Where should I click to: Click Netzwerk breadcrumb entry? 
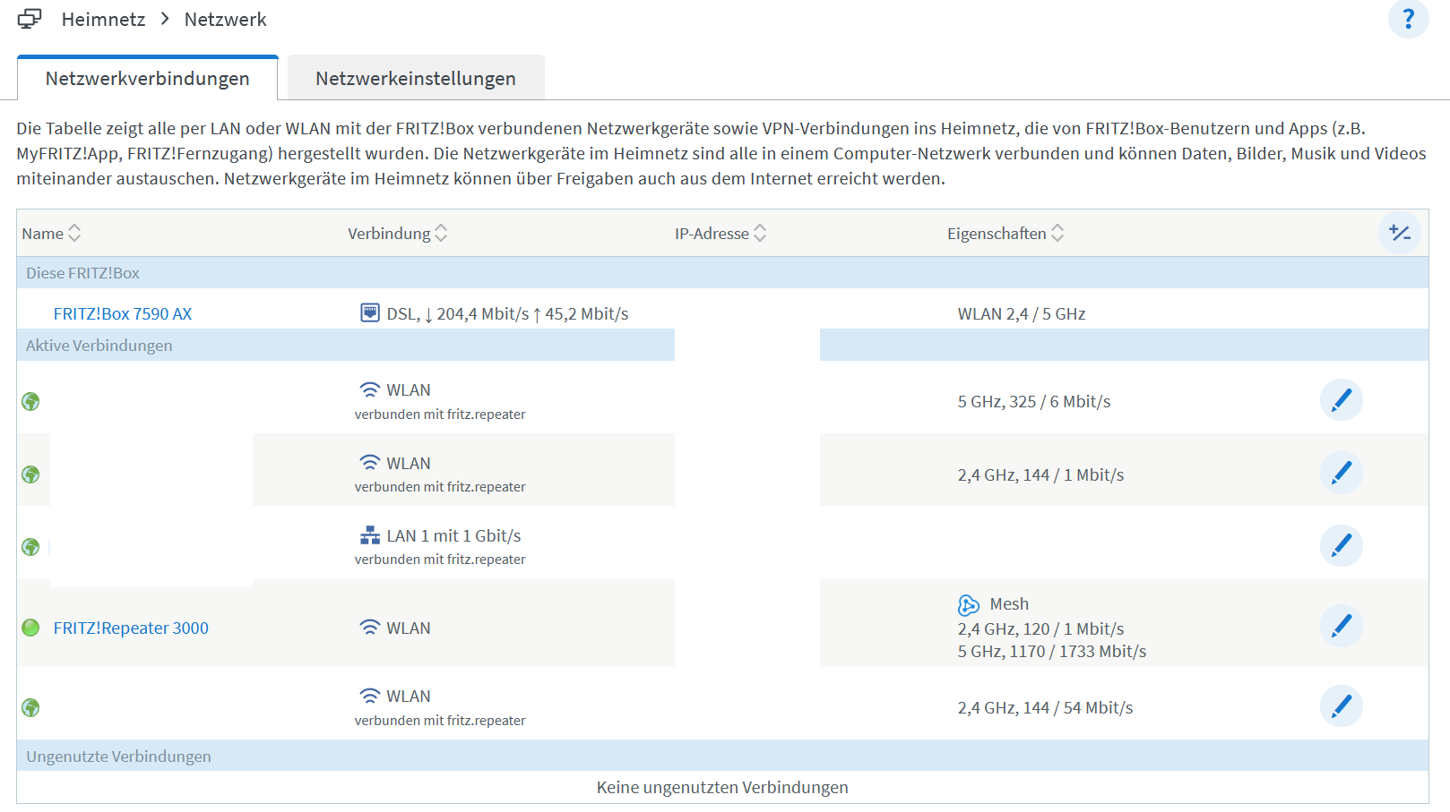point(225,20)
